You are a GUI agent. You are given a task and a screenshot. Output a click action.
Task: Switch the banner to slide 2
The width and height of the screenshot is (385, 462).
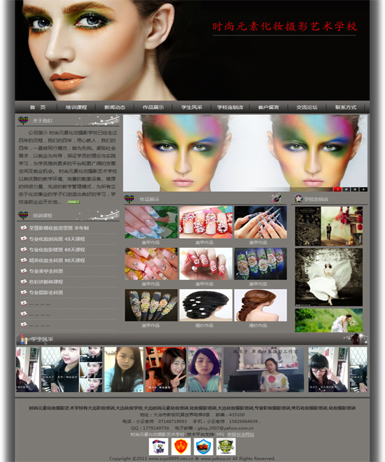[346, 189]
